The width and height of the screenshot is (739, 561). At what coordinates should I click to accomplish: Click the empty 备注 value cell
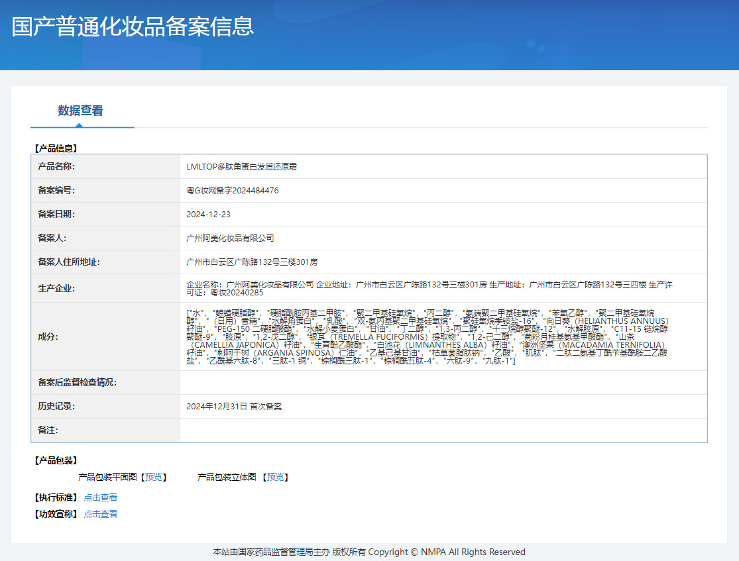pyautogui.click(x=443, y=430)
